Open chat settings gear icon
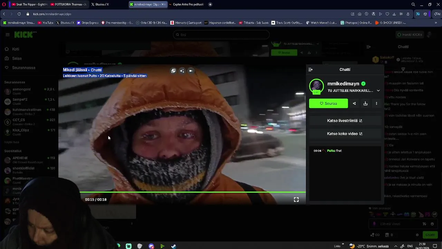Screen dimensions: 442x249 pyautogui.click(x=417, y=235)
